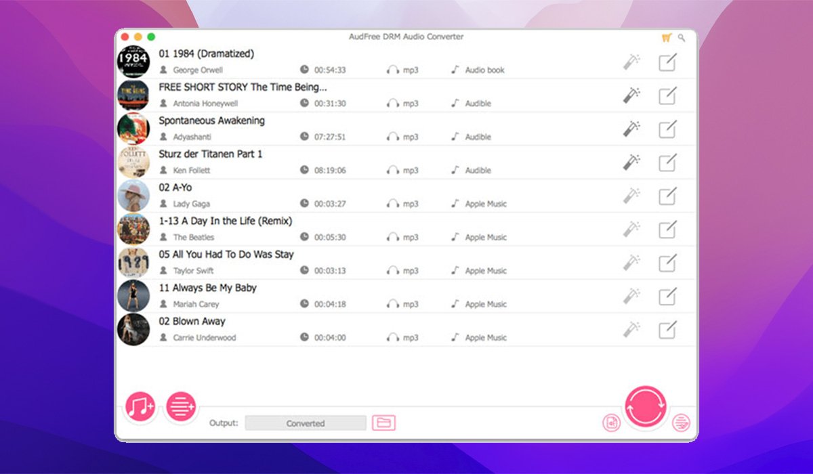Select the 1989 album cover thumbnail
The width and height of the screenshot is (813, 474).
133,263
